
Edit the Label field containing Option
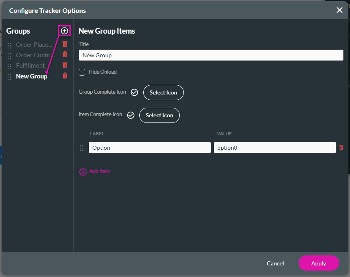click(149, 147)
